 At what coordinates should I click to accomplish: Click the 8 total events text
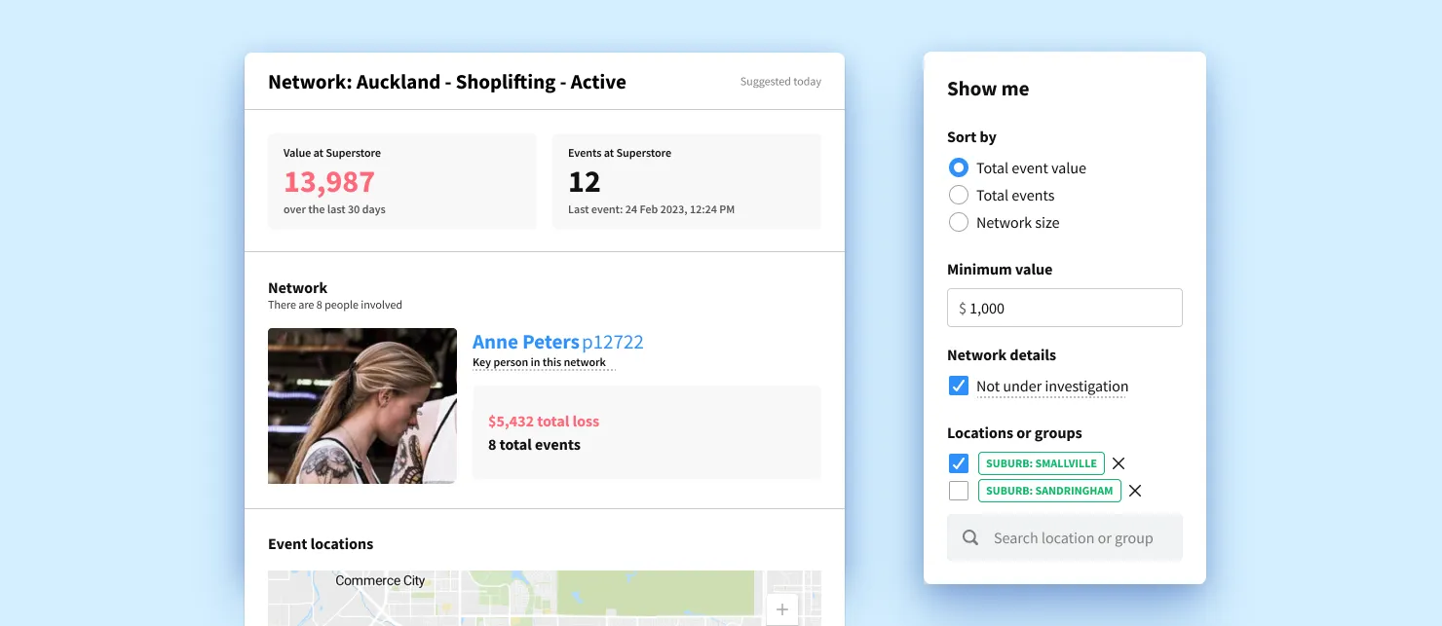click(x=534, y=445)
